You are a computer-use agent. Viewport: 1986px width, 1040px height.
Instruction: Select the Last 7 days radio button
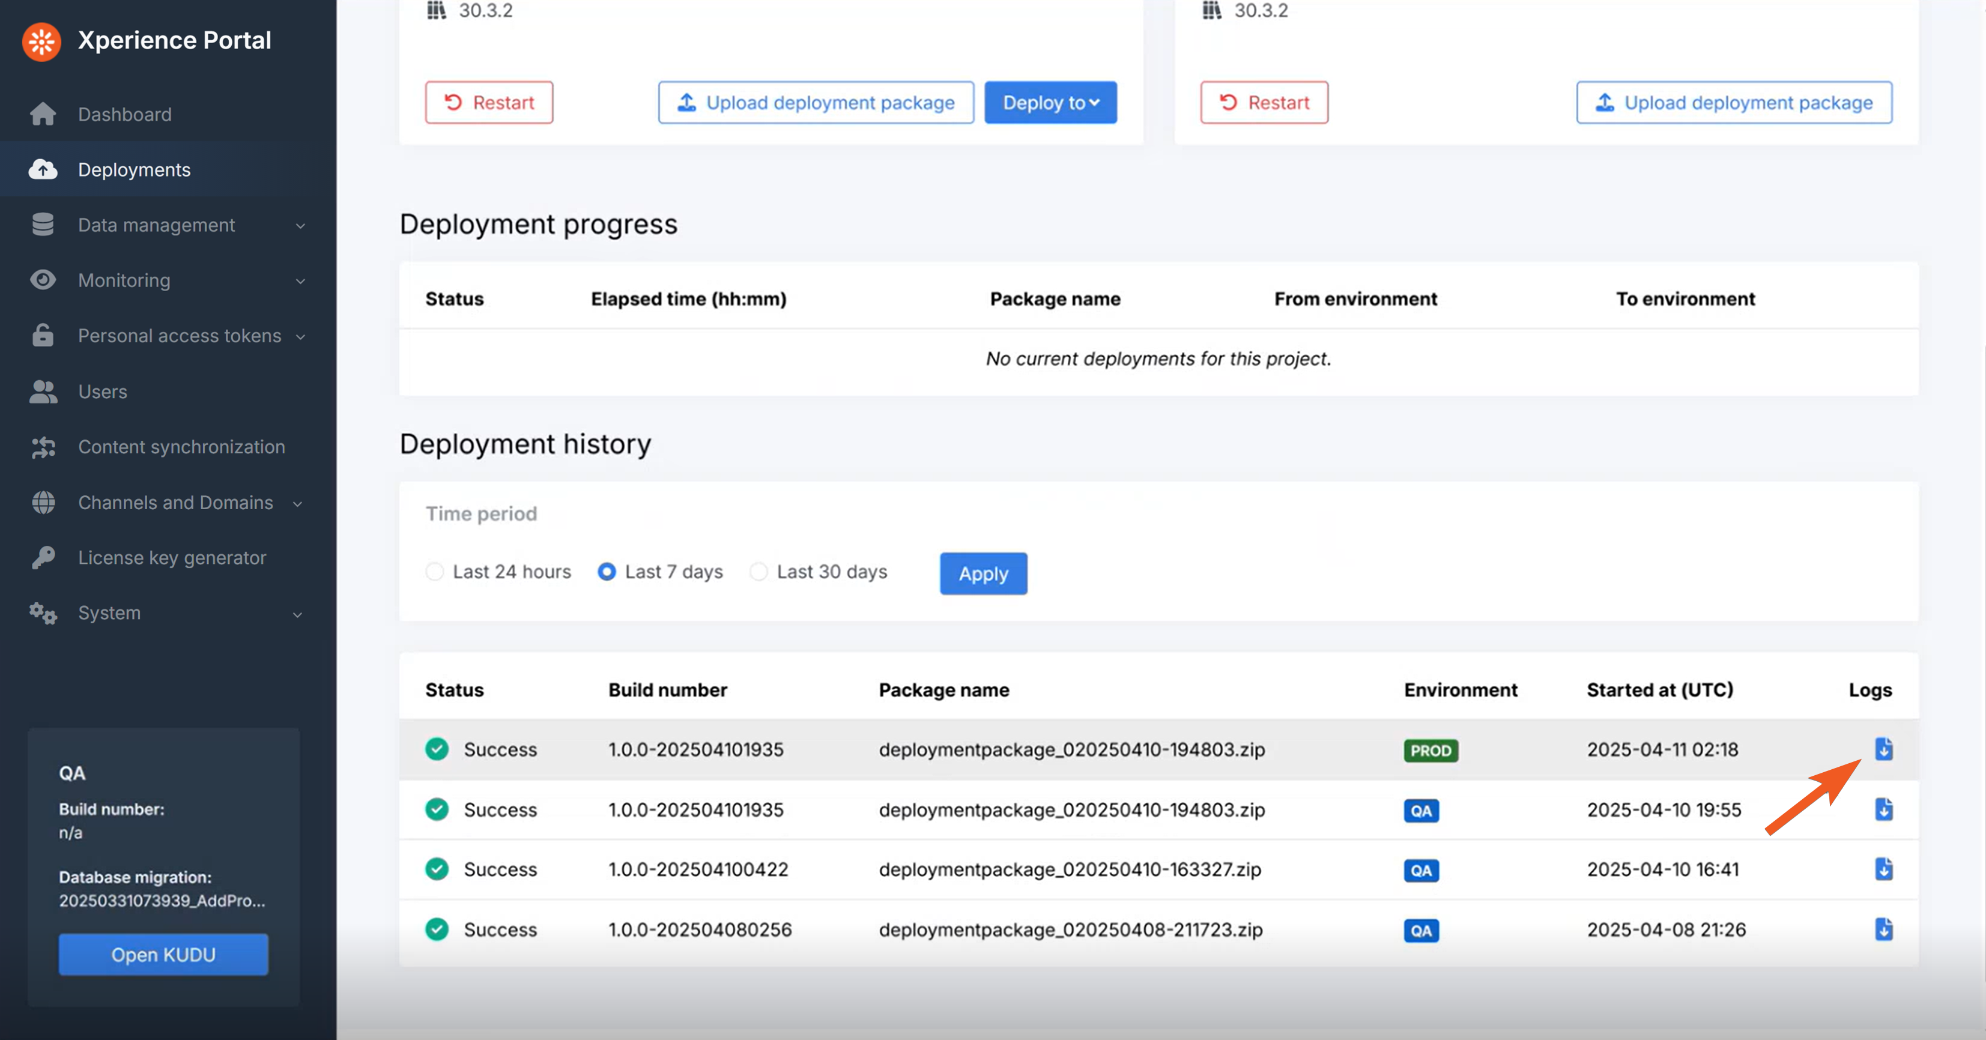[607, 571]
